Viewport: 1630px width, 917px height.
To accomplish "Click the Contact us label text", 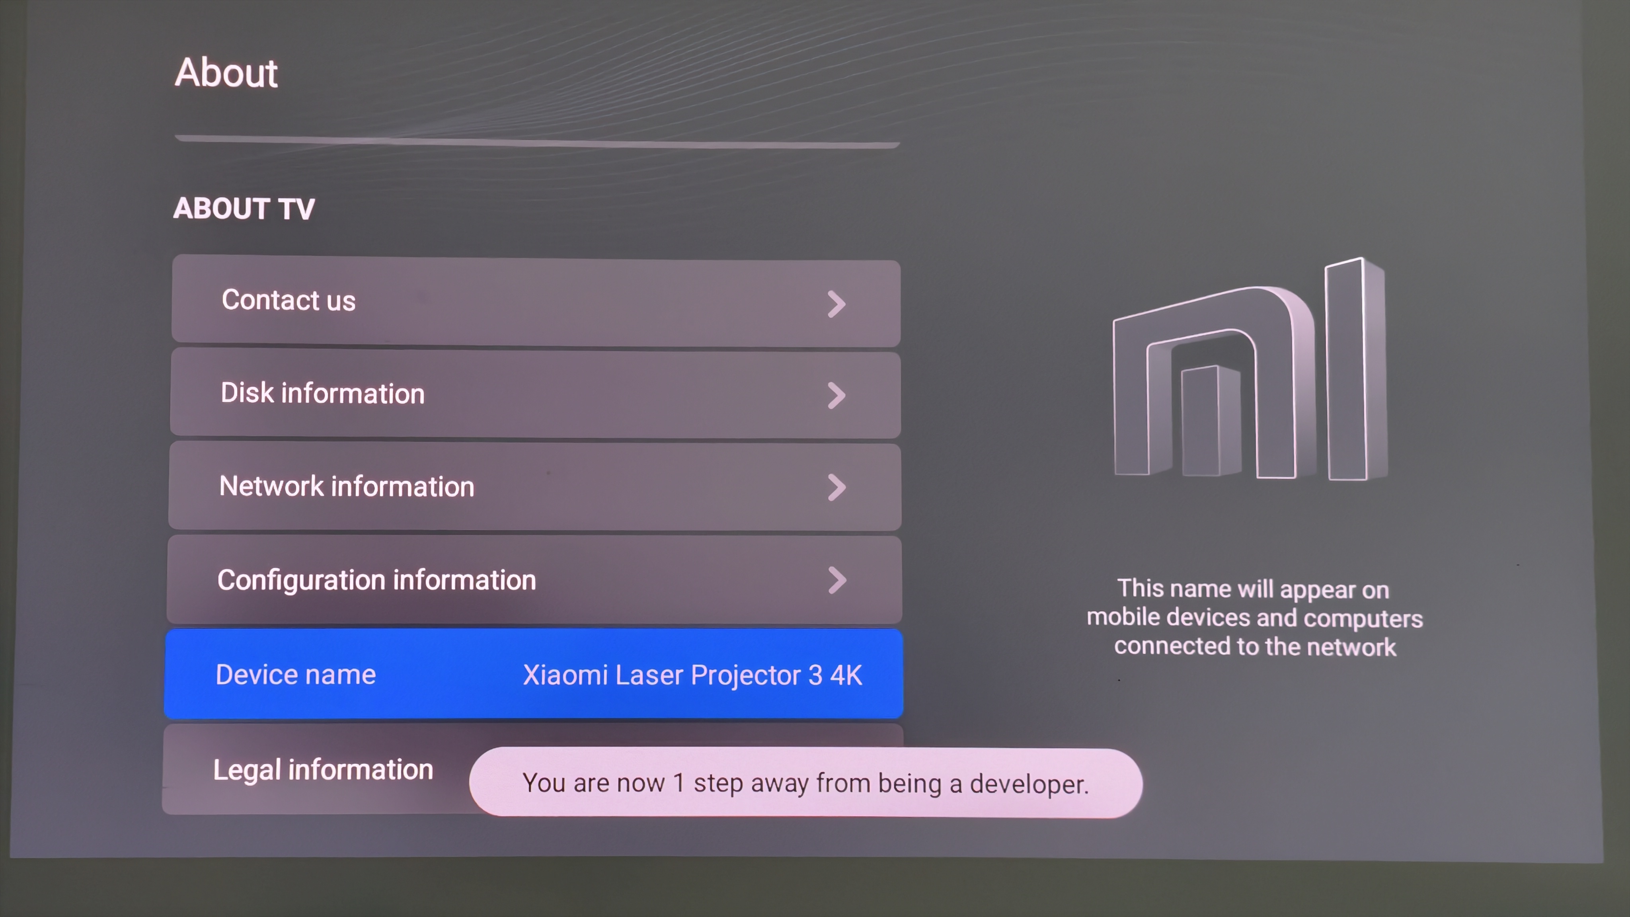I will point(289,300).
